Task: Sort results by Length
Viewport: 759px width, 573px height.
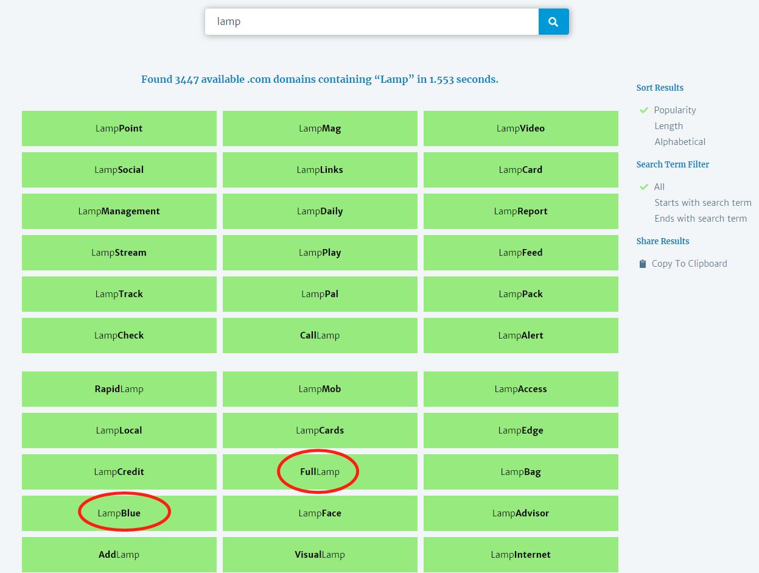Action: click(668, 126)
